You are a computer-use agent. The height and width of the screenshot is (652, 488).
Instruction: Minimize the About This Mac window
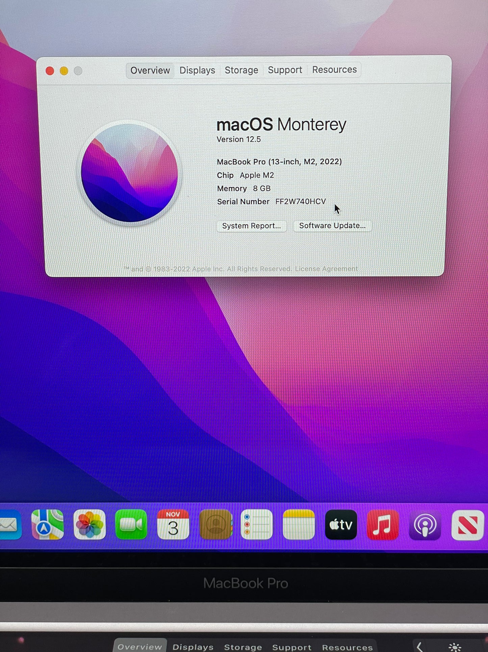click(64, 71)
